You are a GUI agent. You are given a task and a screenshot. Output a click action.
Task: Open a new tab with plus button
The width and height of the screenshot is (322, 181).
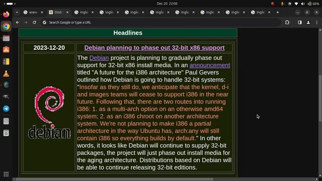(x=278, y=12)
